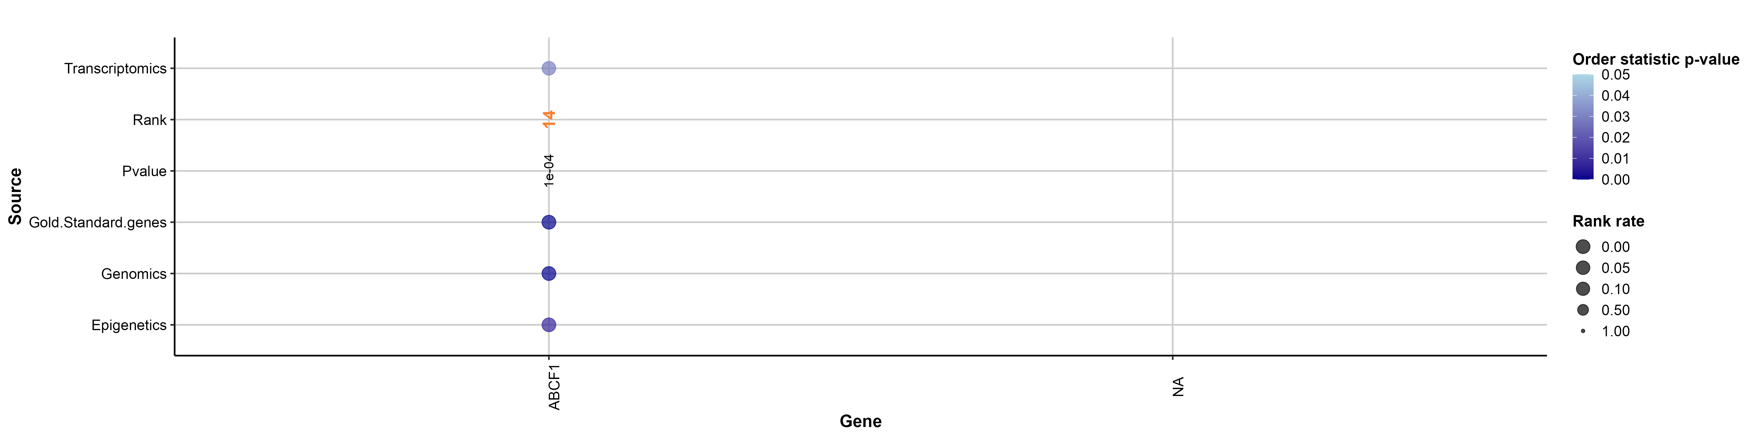Screen dimensions: 1757x439
Task: Click the 0.10 Rank rate legend circle
Action: click(x=1583, y=289)
